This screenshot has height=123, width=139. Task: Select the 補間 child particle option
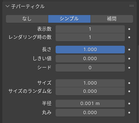(112, 19)
